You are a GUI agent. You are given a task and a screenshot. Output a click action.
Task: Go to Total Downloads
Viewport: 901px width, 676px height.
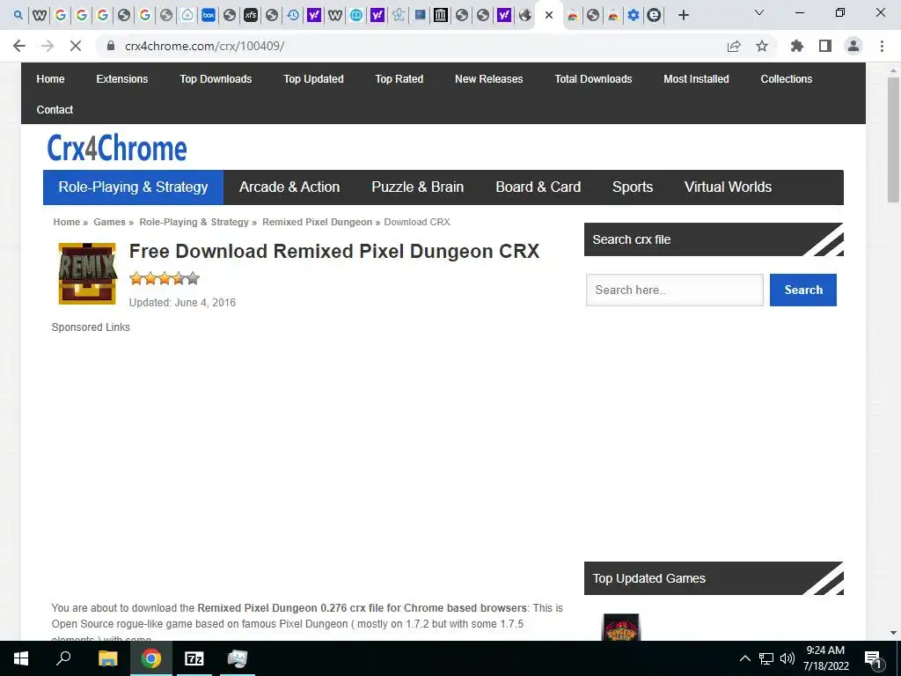(x=593, y=78)
